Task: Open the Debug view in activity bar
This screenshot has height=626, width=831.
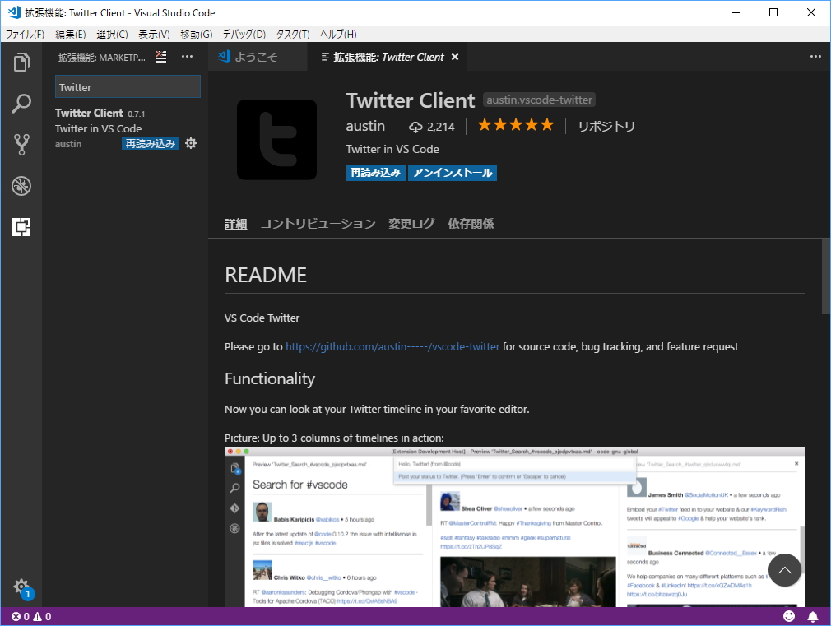Action: coord(21,186)
